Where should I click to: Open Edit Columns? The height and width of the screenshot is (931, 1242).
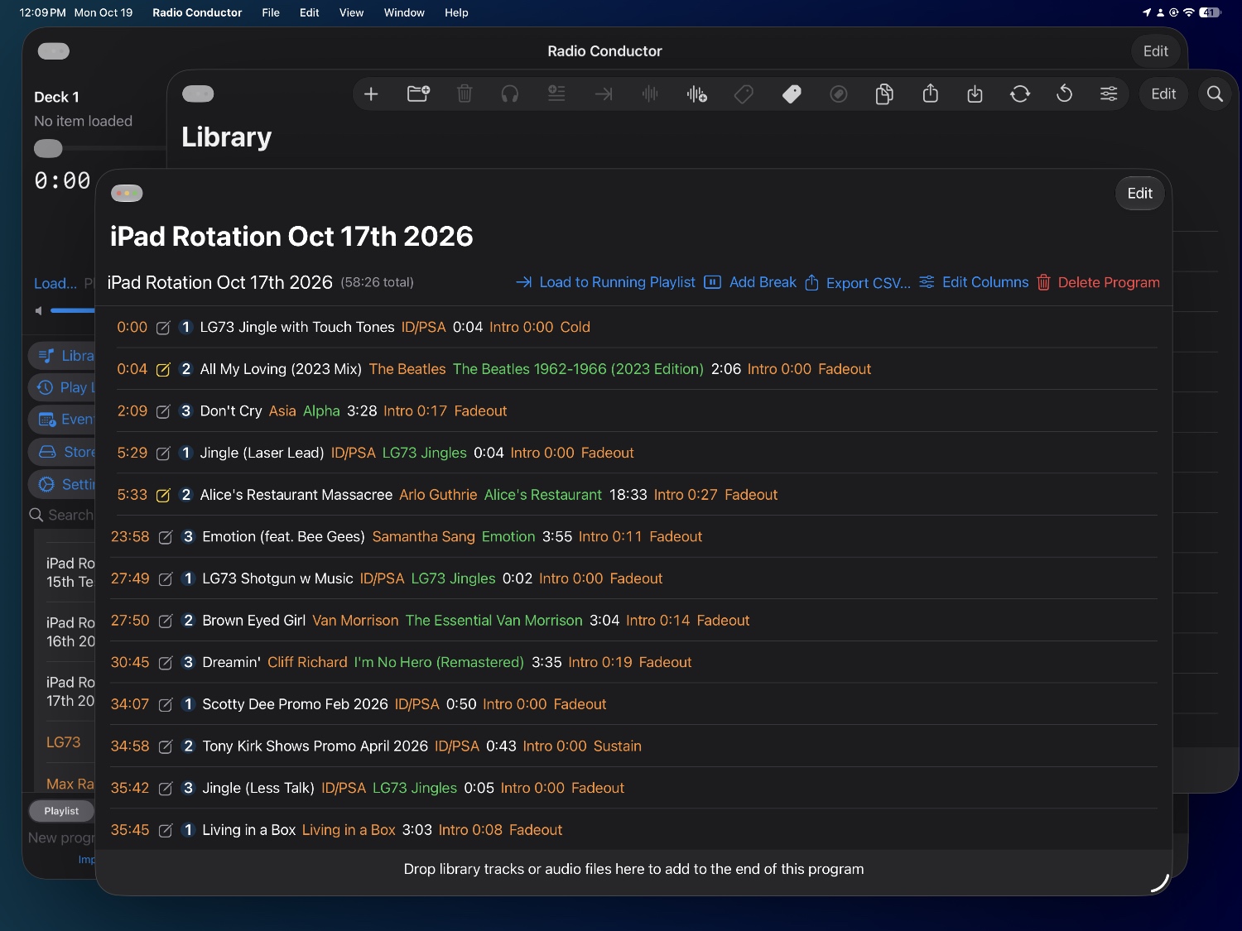pyautogui.click(x=974, y=282)
